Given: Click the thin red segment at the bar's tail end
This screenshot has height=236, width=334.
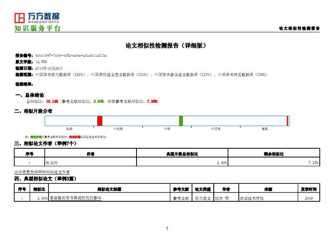Looking at the screenshot, I should pos(288,121).
